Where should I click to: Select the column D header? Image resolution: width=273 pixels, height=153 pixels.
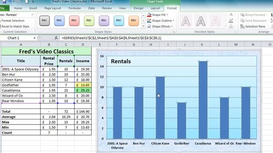tap(83, 45)
